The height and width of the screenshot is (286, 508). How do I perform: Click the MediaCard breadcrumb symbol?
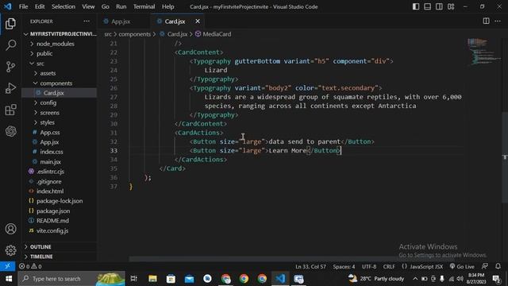pyautogui.click(x=214, y=34)
